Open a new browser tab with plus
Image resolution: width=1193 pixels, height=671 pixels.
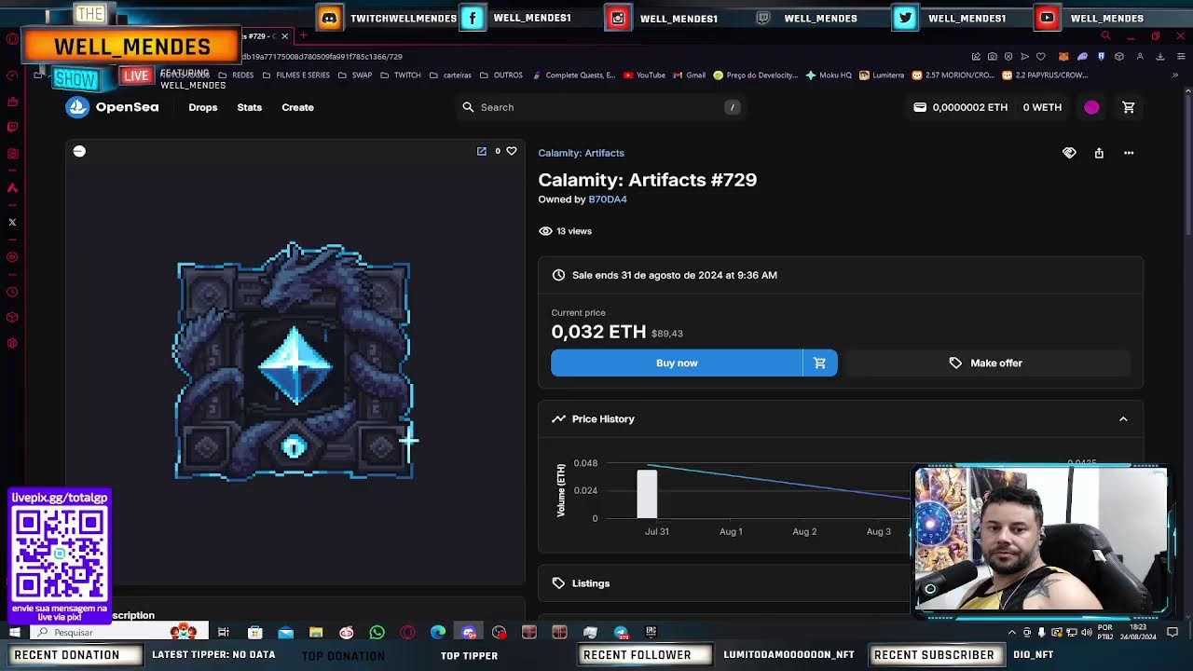(x=303, y=35)
